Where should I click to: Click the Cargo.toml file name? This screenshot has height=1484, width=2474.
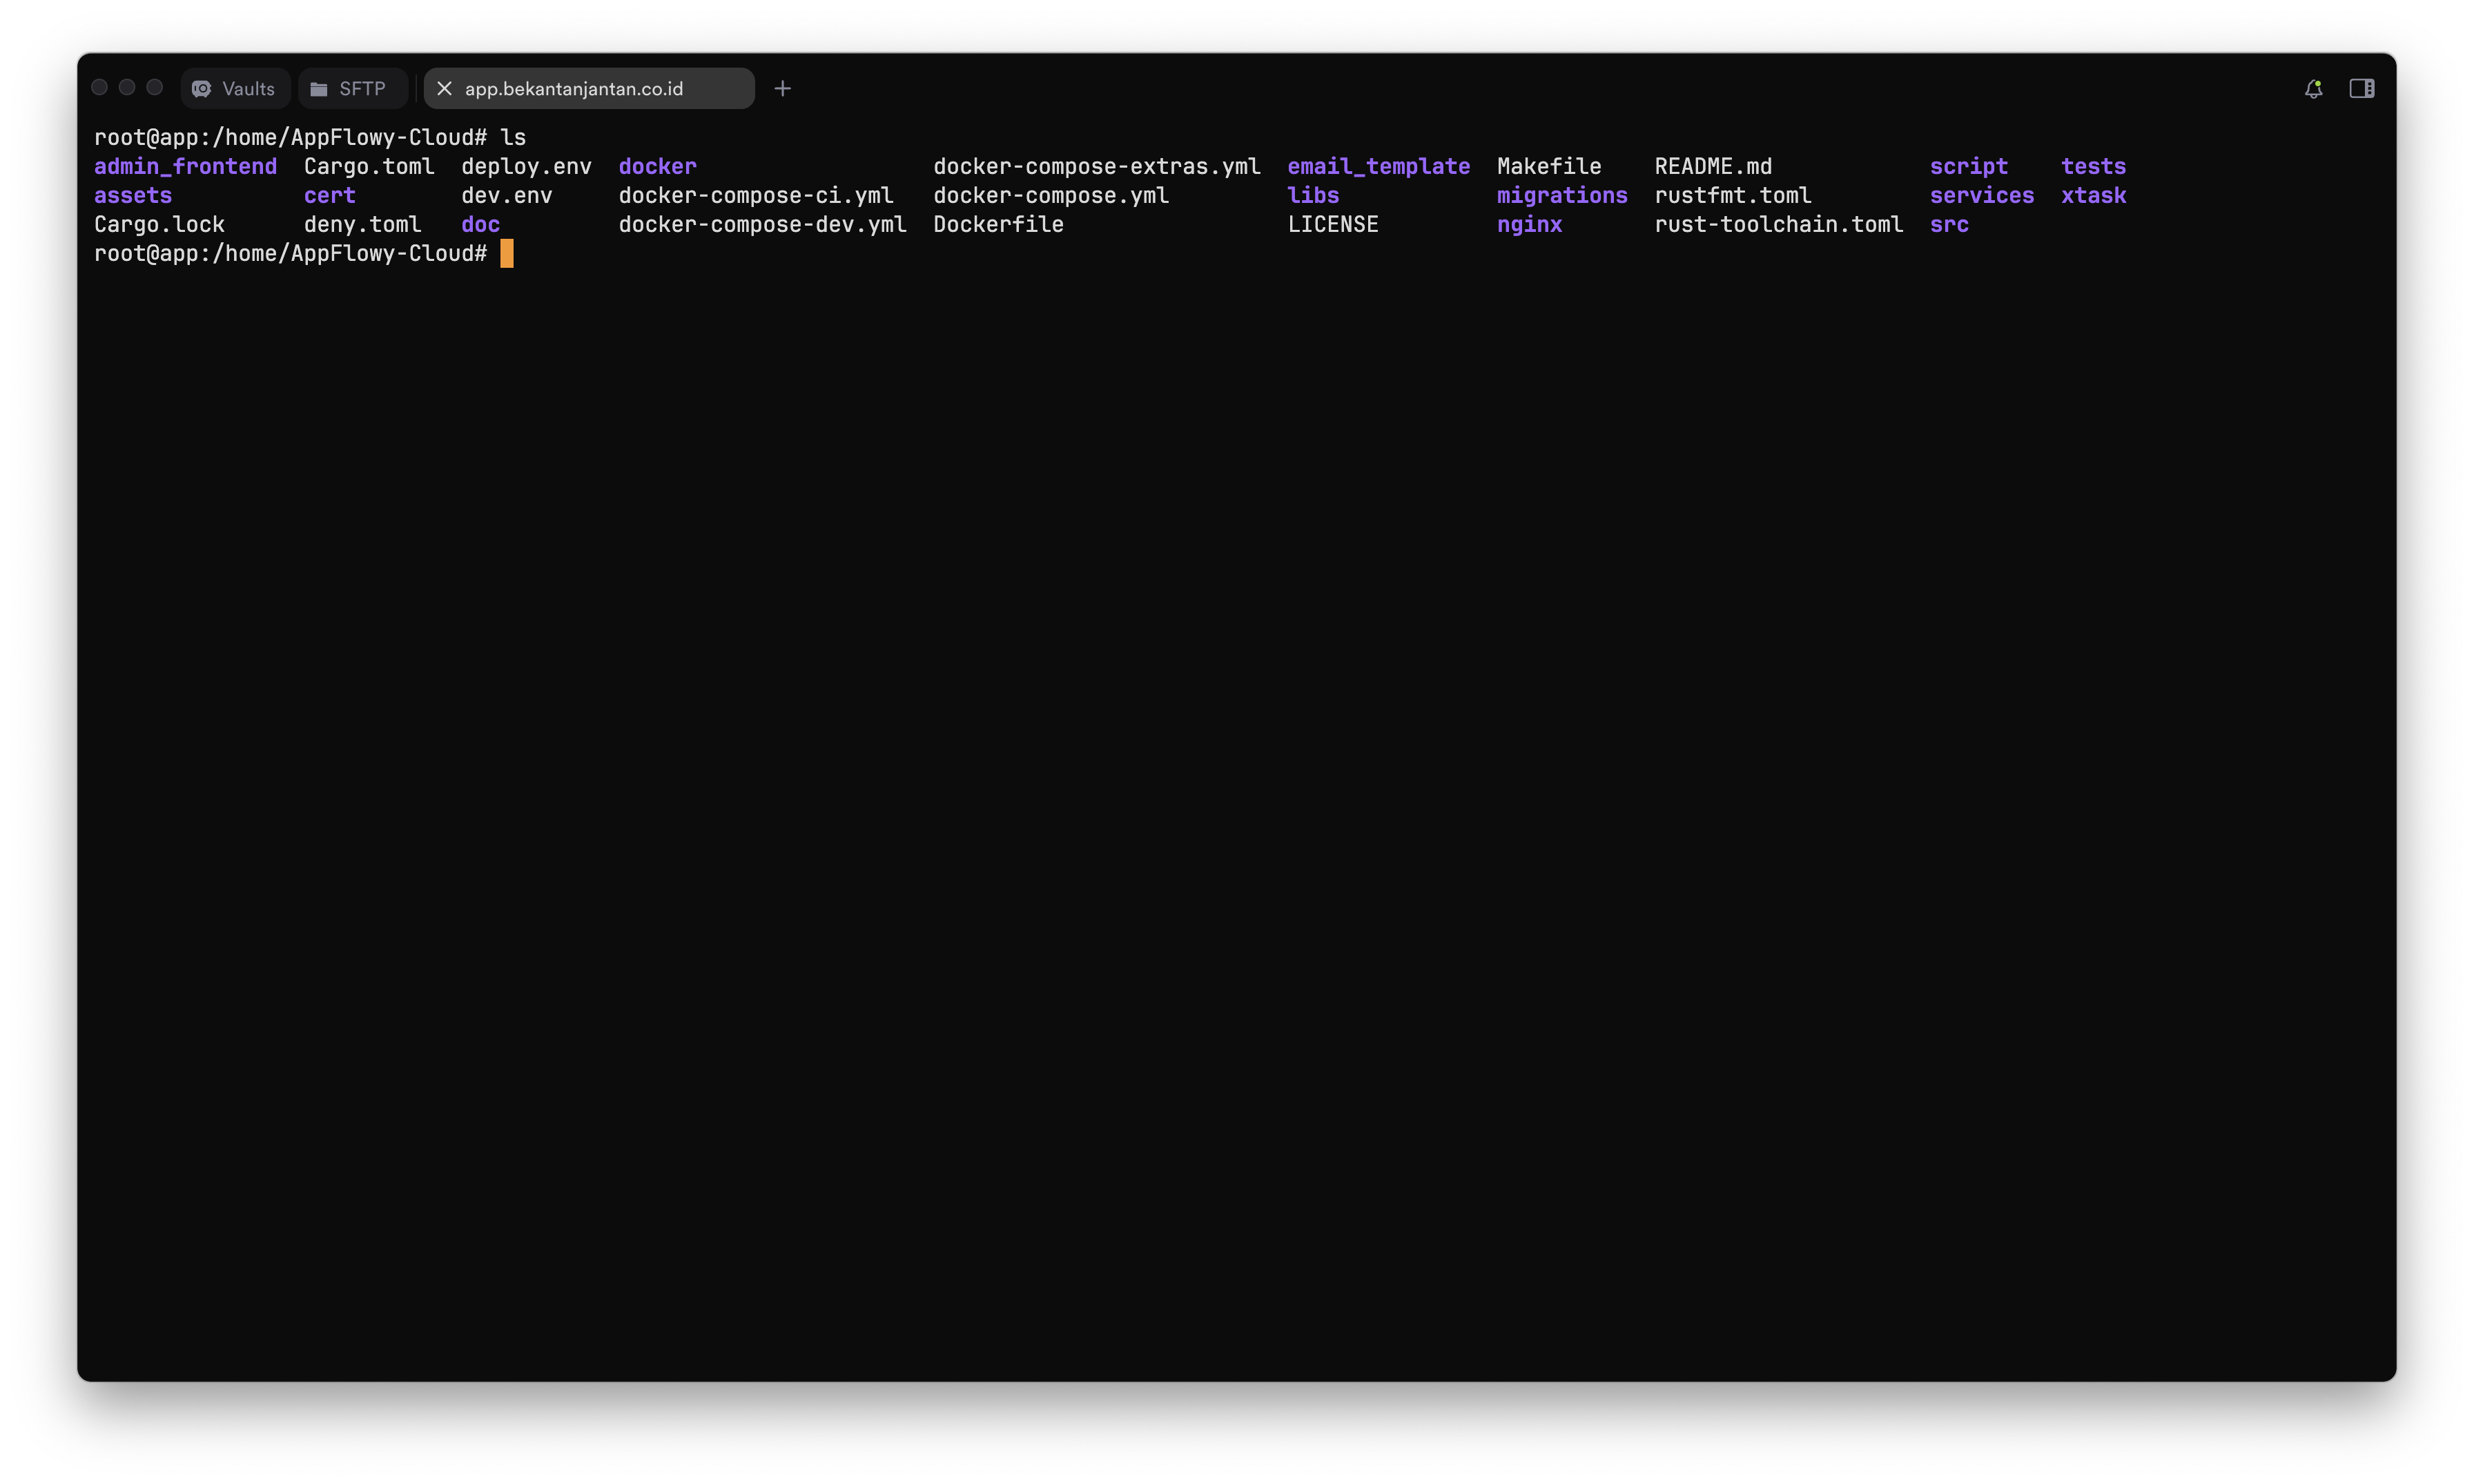coord(369,167)
